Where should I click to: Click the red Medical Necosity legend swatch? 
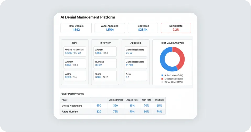162,79
